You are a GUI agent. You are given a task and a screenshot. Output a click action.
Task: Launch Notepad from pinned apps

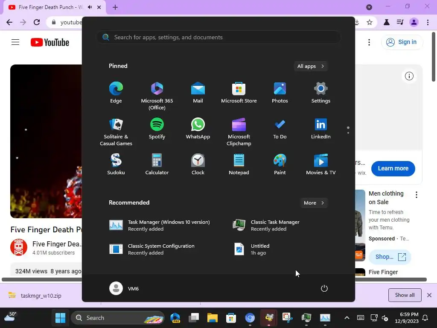pos(239,164)
